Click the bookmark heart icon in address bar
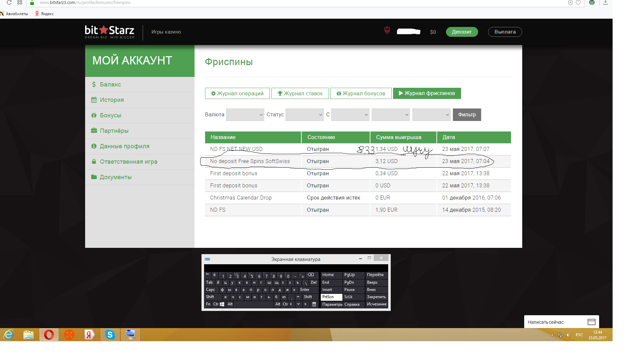Viewport: 631px width, 355px height. coord(578,3)
